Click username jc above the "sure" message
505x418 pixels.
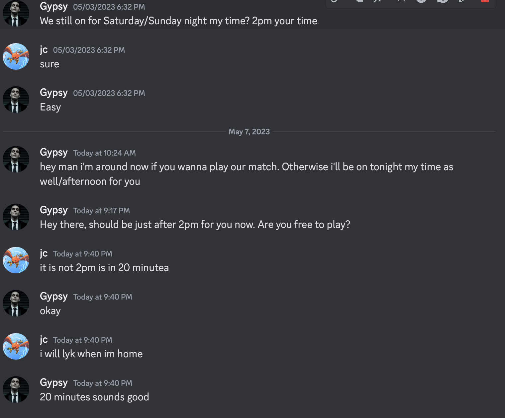[x=44, y=49]
